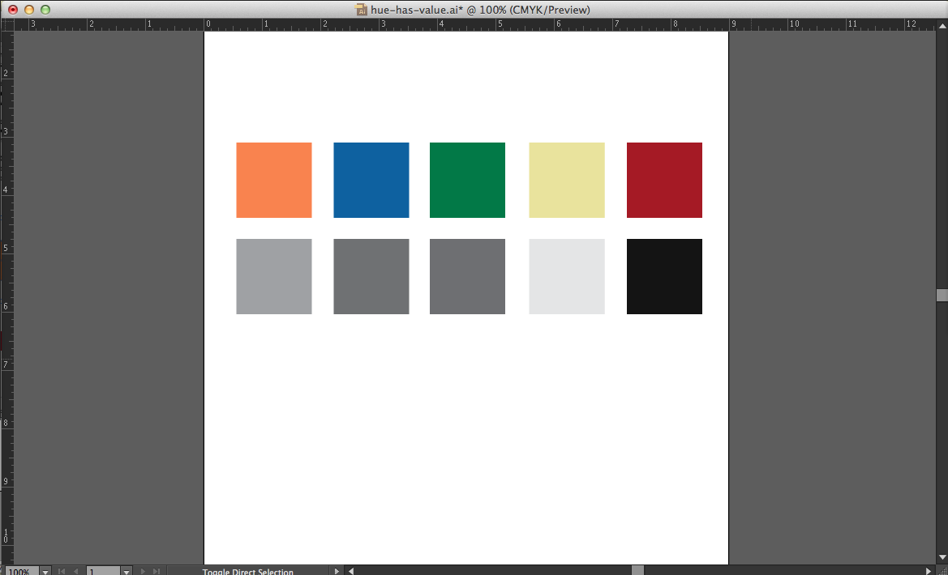Click the 100% zoom level field

tap(19, 571)
